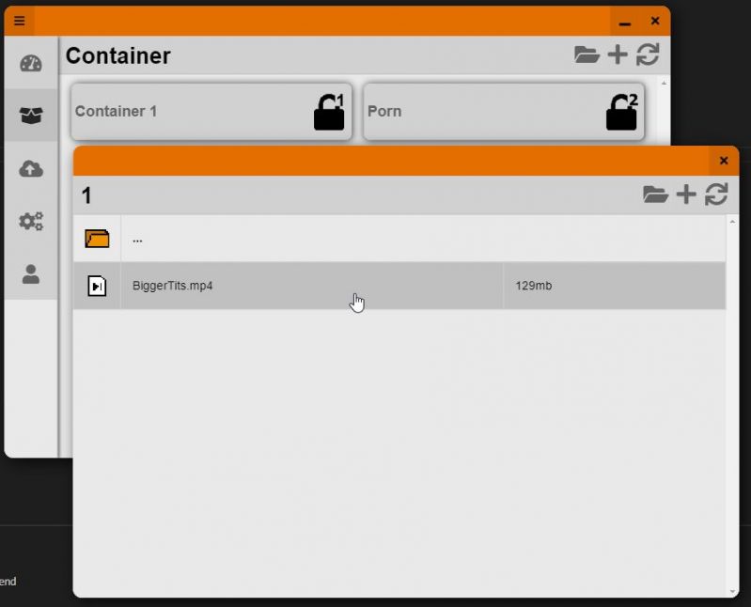Close the file browser window
Screen dimensions: 751x607
[x=724, y=161]
